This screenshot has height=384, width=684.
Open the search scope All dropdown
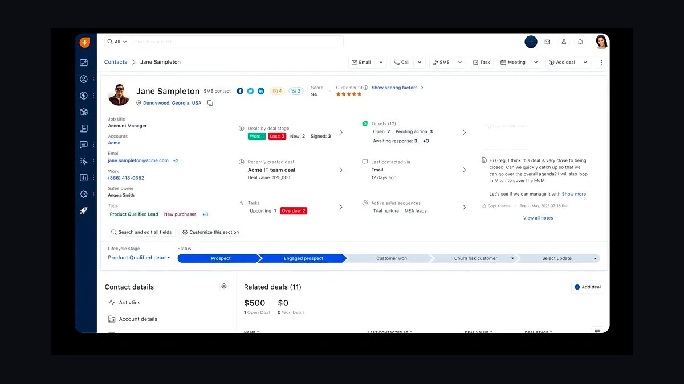coord(117,42)
